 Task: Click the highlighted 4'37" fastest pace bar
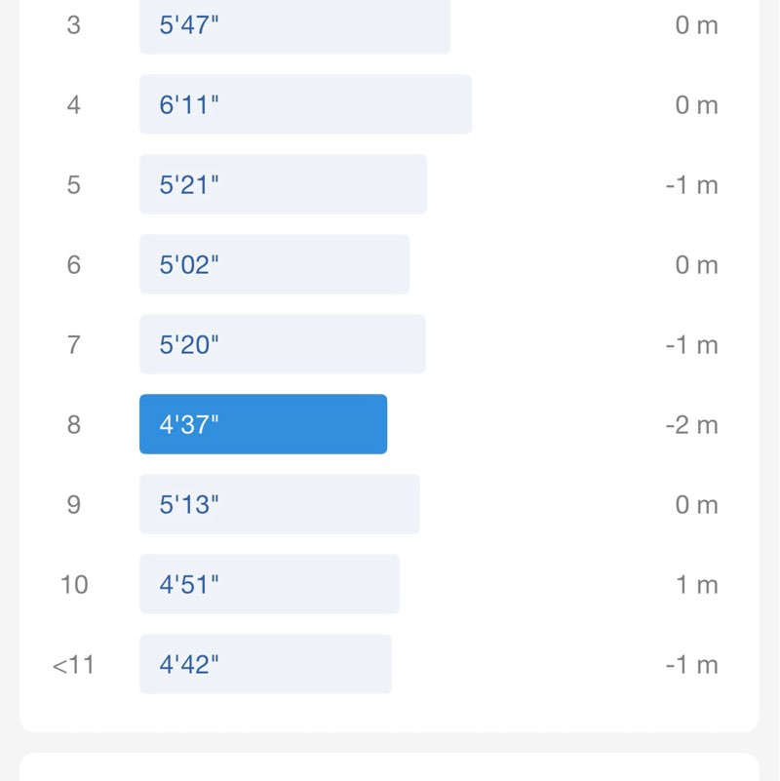(x=263, y=424)
